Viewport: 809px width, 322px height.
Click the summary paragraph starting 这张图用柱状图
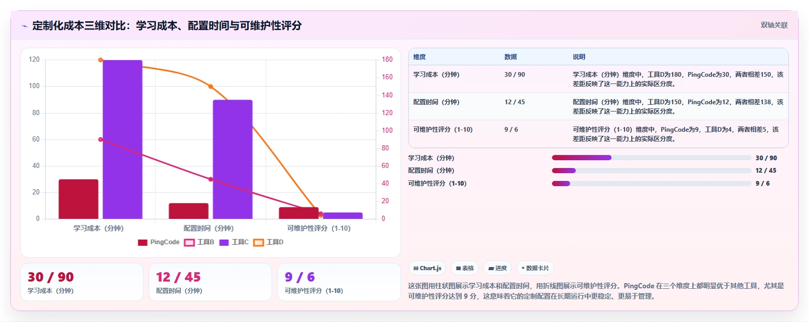click(597, 291)
